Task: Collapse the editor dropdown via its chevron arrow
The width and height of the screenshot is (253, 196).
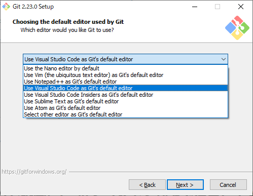Action: click(x=224, y=59)
